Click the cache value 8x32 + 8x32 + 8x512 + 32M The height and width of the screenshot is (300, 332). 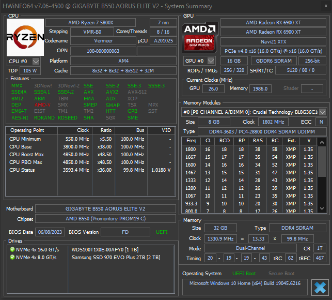[123, 71]
